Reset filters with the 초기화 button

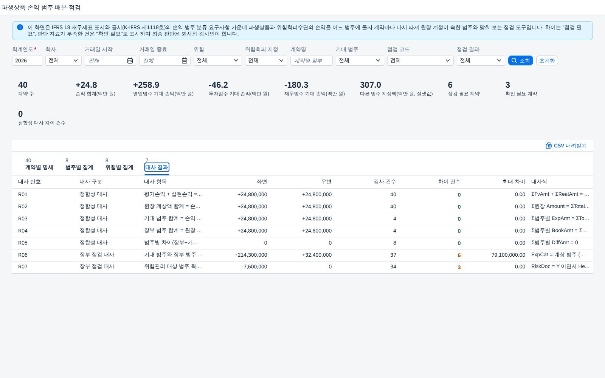547,60
